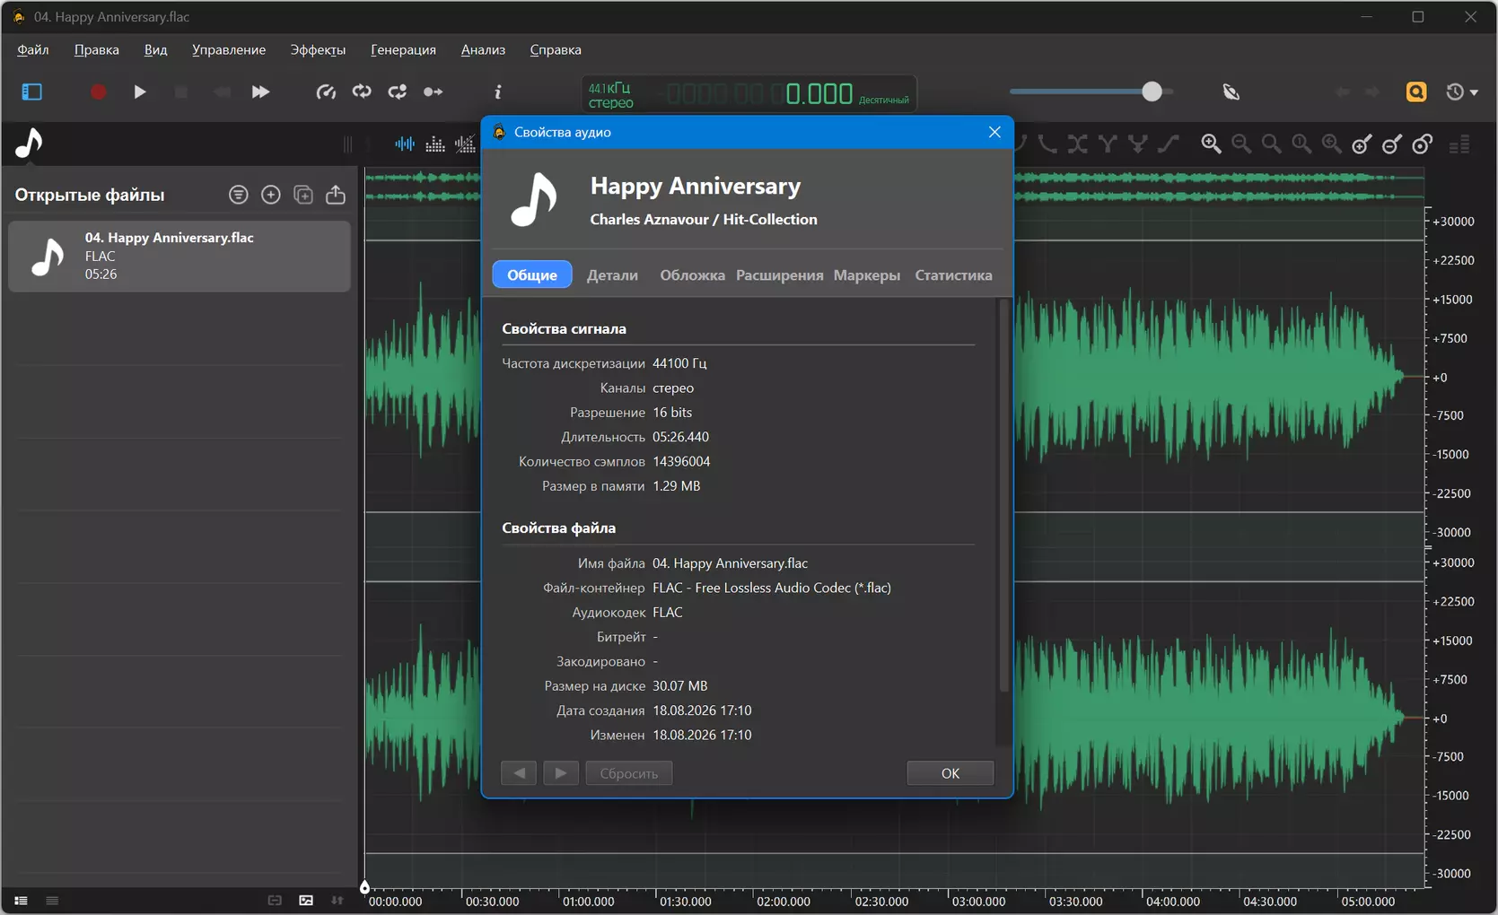Click the playhead cursor marker at timeline start

(364, 887)
